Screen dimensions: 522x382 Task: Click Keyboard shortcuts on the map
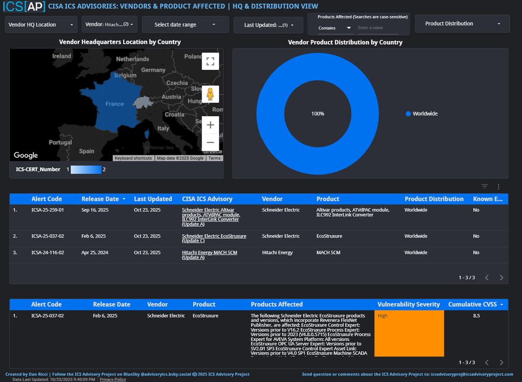(133, 158)
